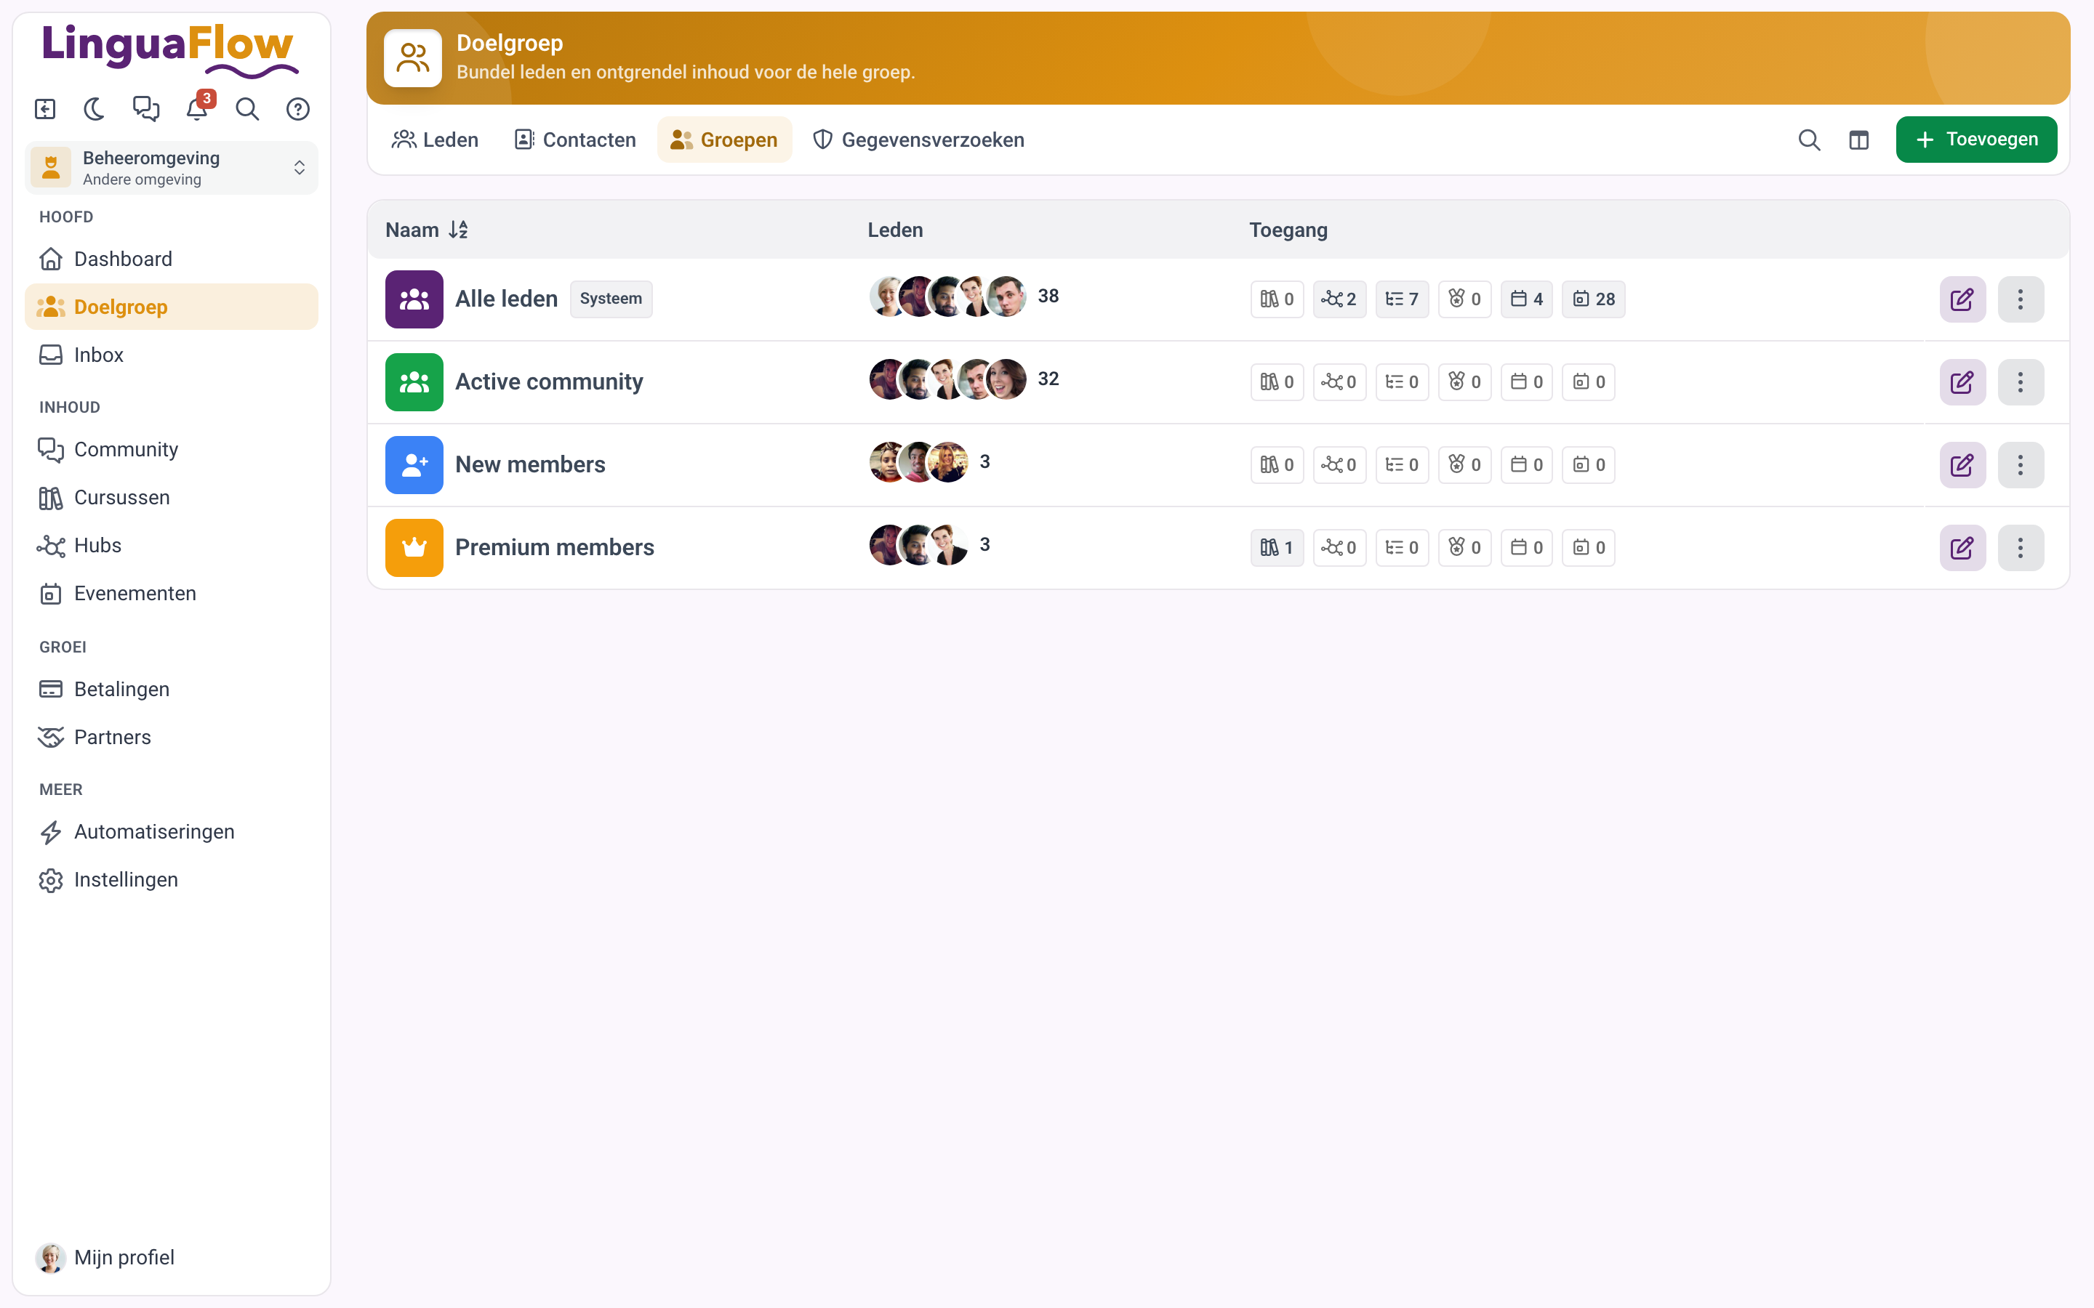Edit the Premium members group
Screen dimensions: 2094x1308
[1962, 548]
